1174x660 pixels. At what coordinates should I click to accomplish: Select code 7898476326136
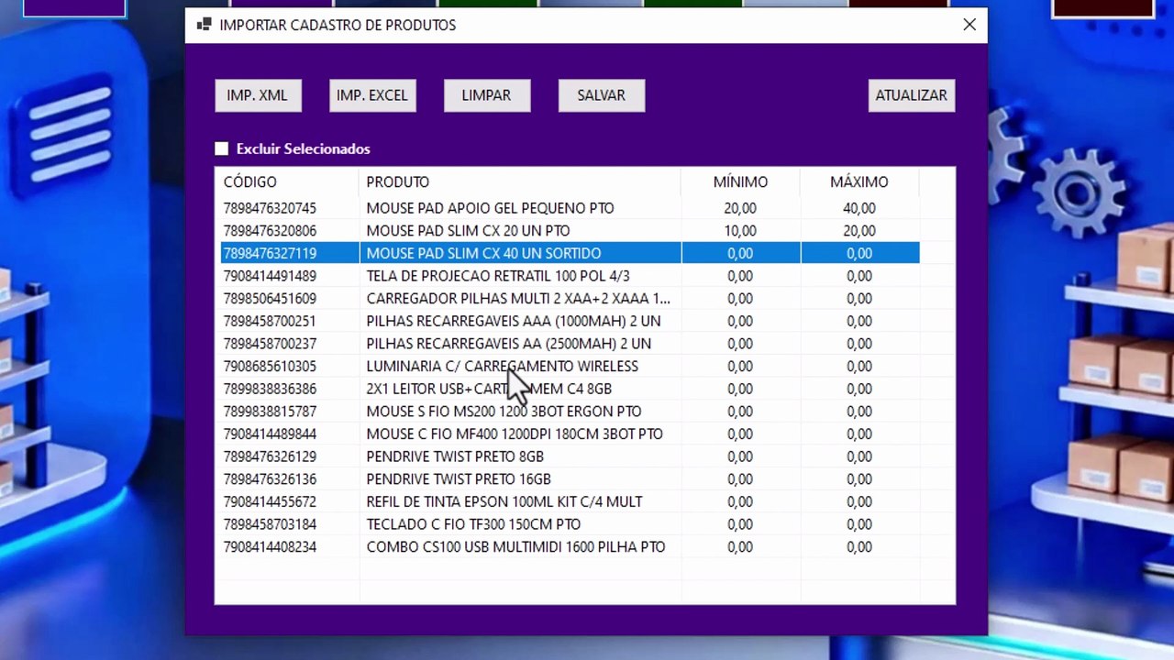[x=270, y=479]
